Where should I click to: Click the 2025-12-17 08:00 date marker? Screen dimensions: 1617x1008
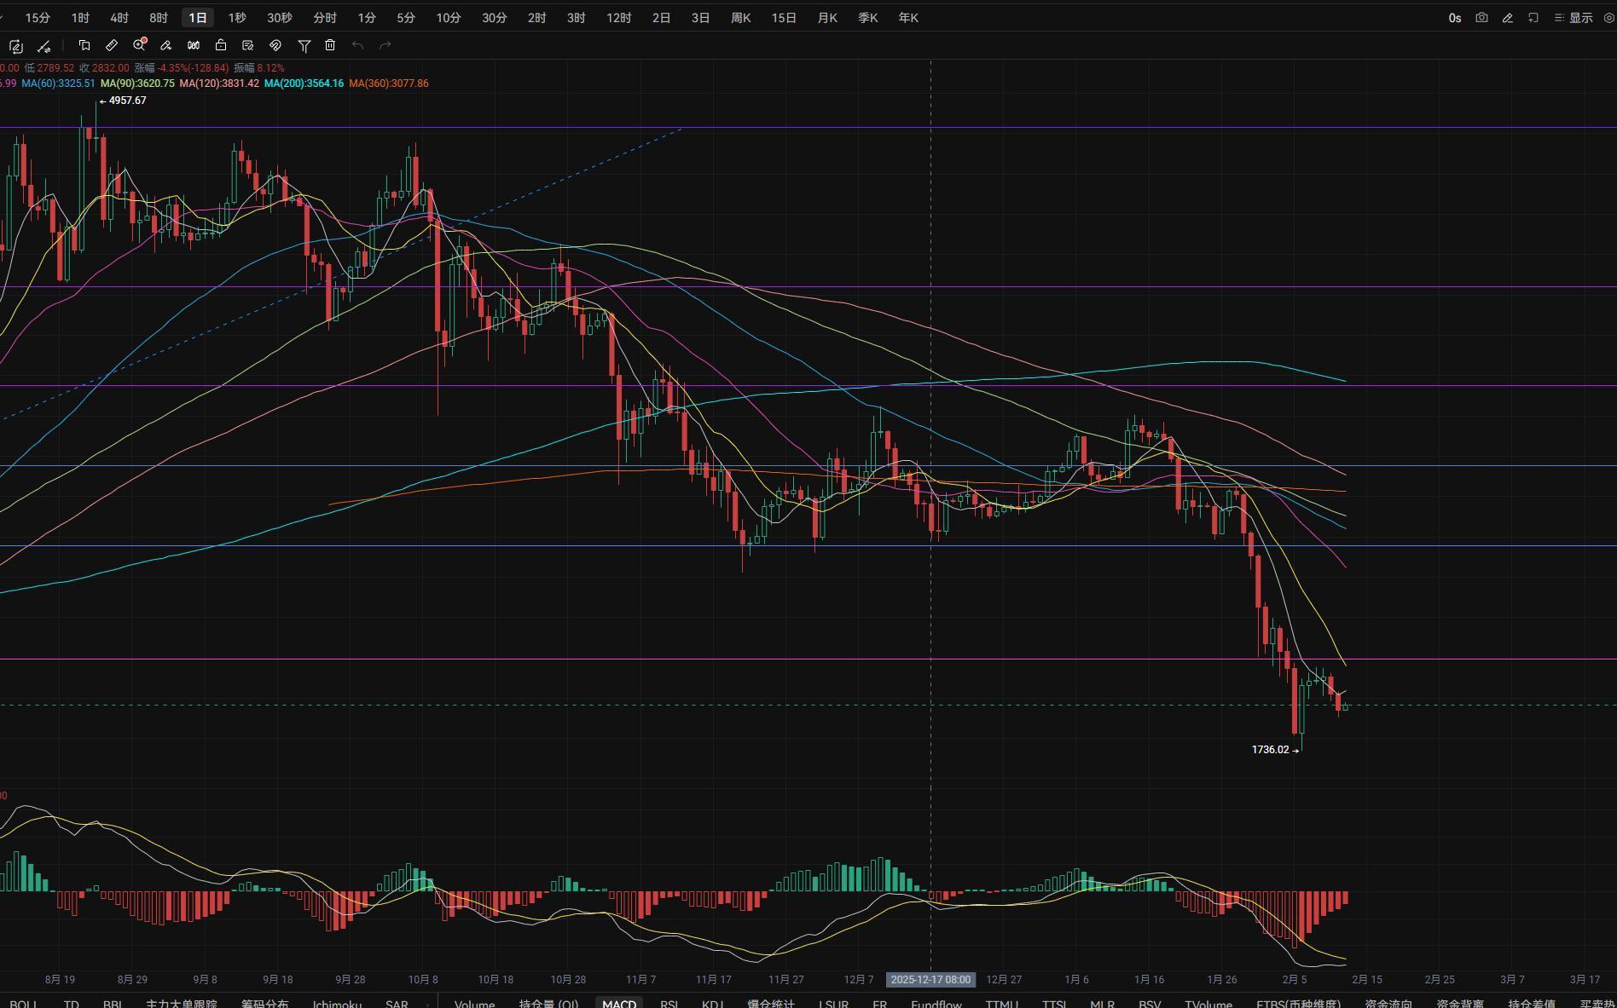click(x=930, y=979)
